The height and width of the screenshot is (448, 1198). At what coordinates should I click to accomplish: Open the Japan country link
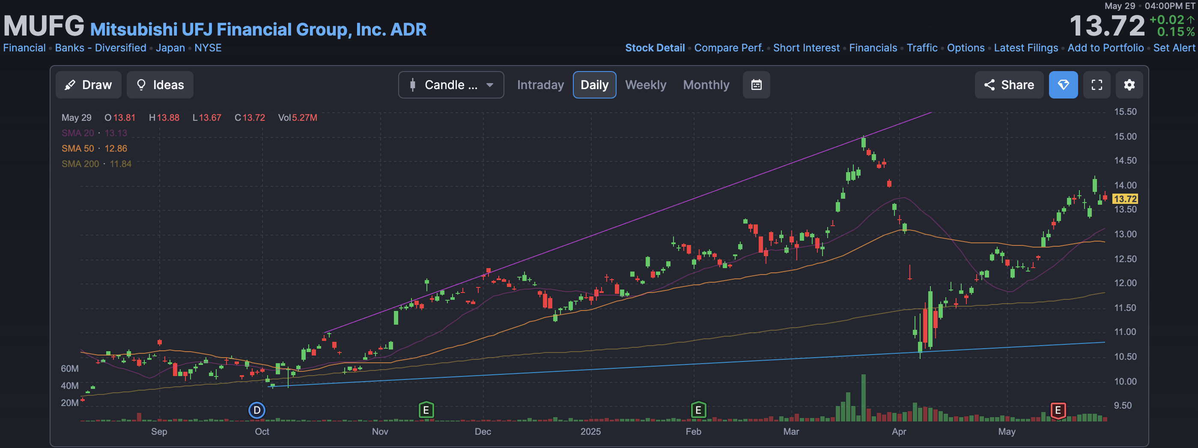170,48
